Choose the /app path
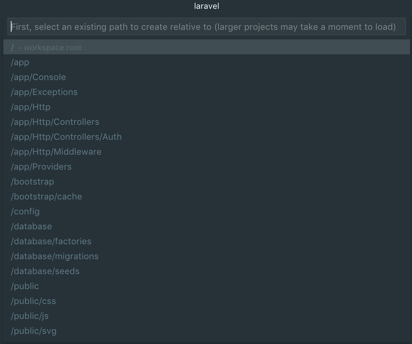Image resolution: width=412 pixels, height=344 pixels. [x=20, y=62]
